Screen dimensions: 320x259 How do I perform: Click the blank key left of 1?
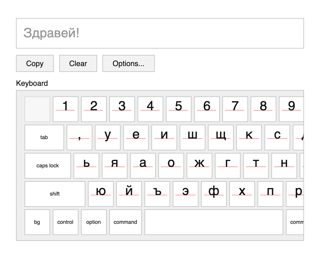click(x=37, y=109)
